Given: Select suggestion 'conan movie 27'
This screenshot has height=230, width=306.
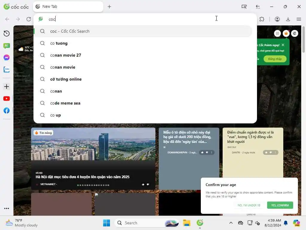Looking at the screenshot, I should pos(143,55).
